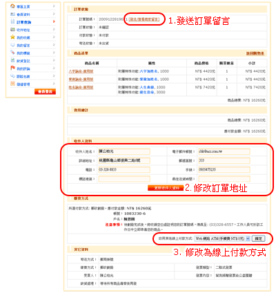The height and width of the screenshot is (293, 276).
Task: Click the 我的留言 speech bubble icon
Action: 12,45
